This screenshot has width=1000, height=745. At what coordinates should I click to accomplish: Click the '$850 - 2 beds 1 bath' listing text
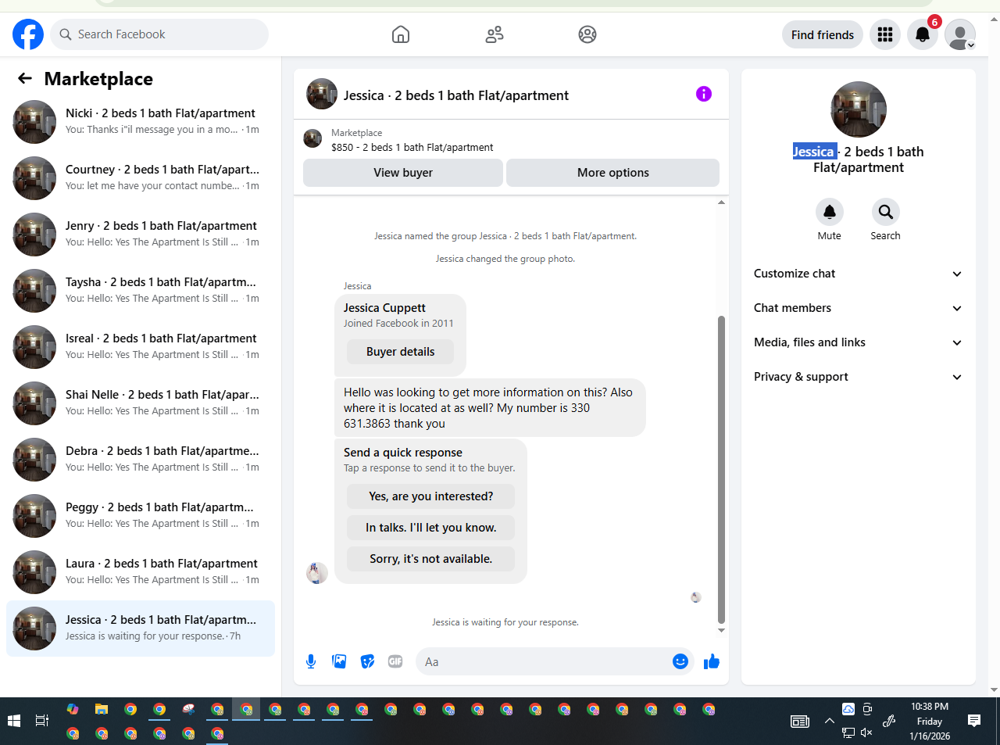[x=412, y=147]
